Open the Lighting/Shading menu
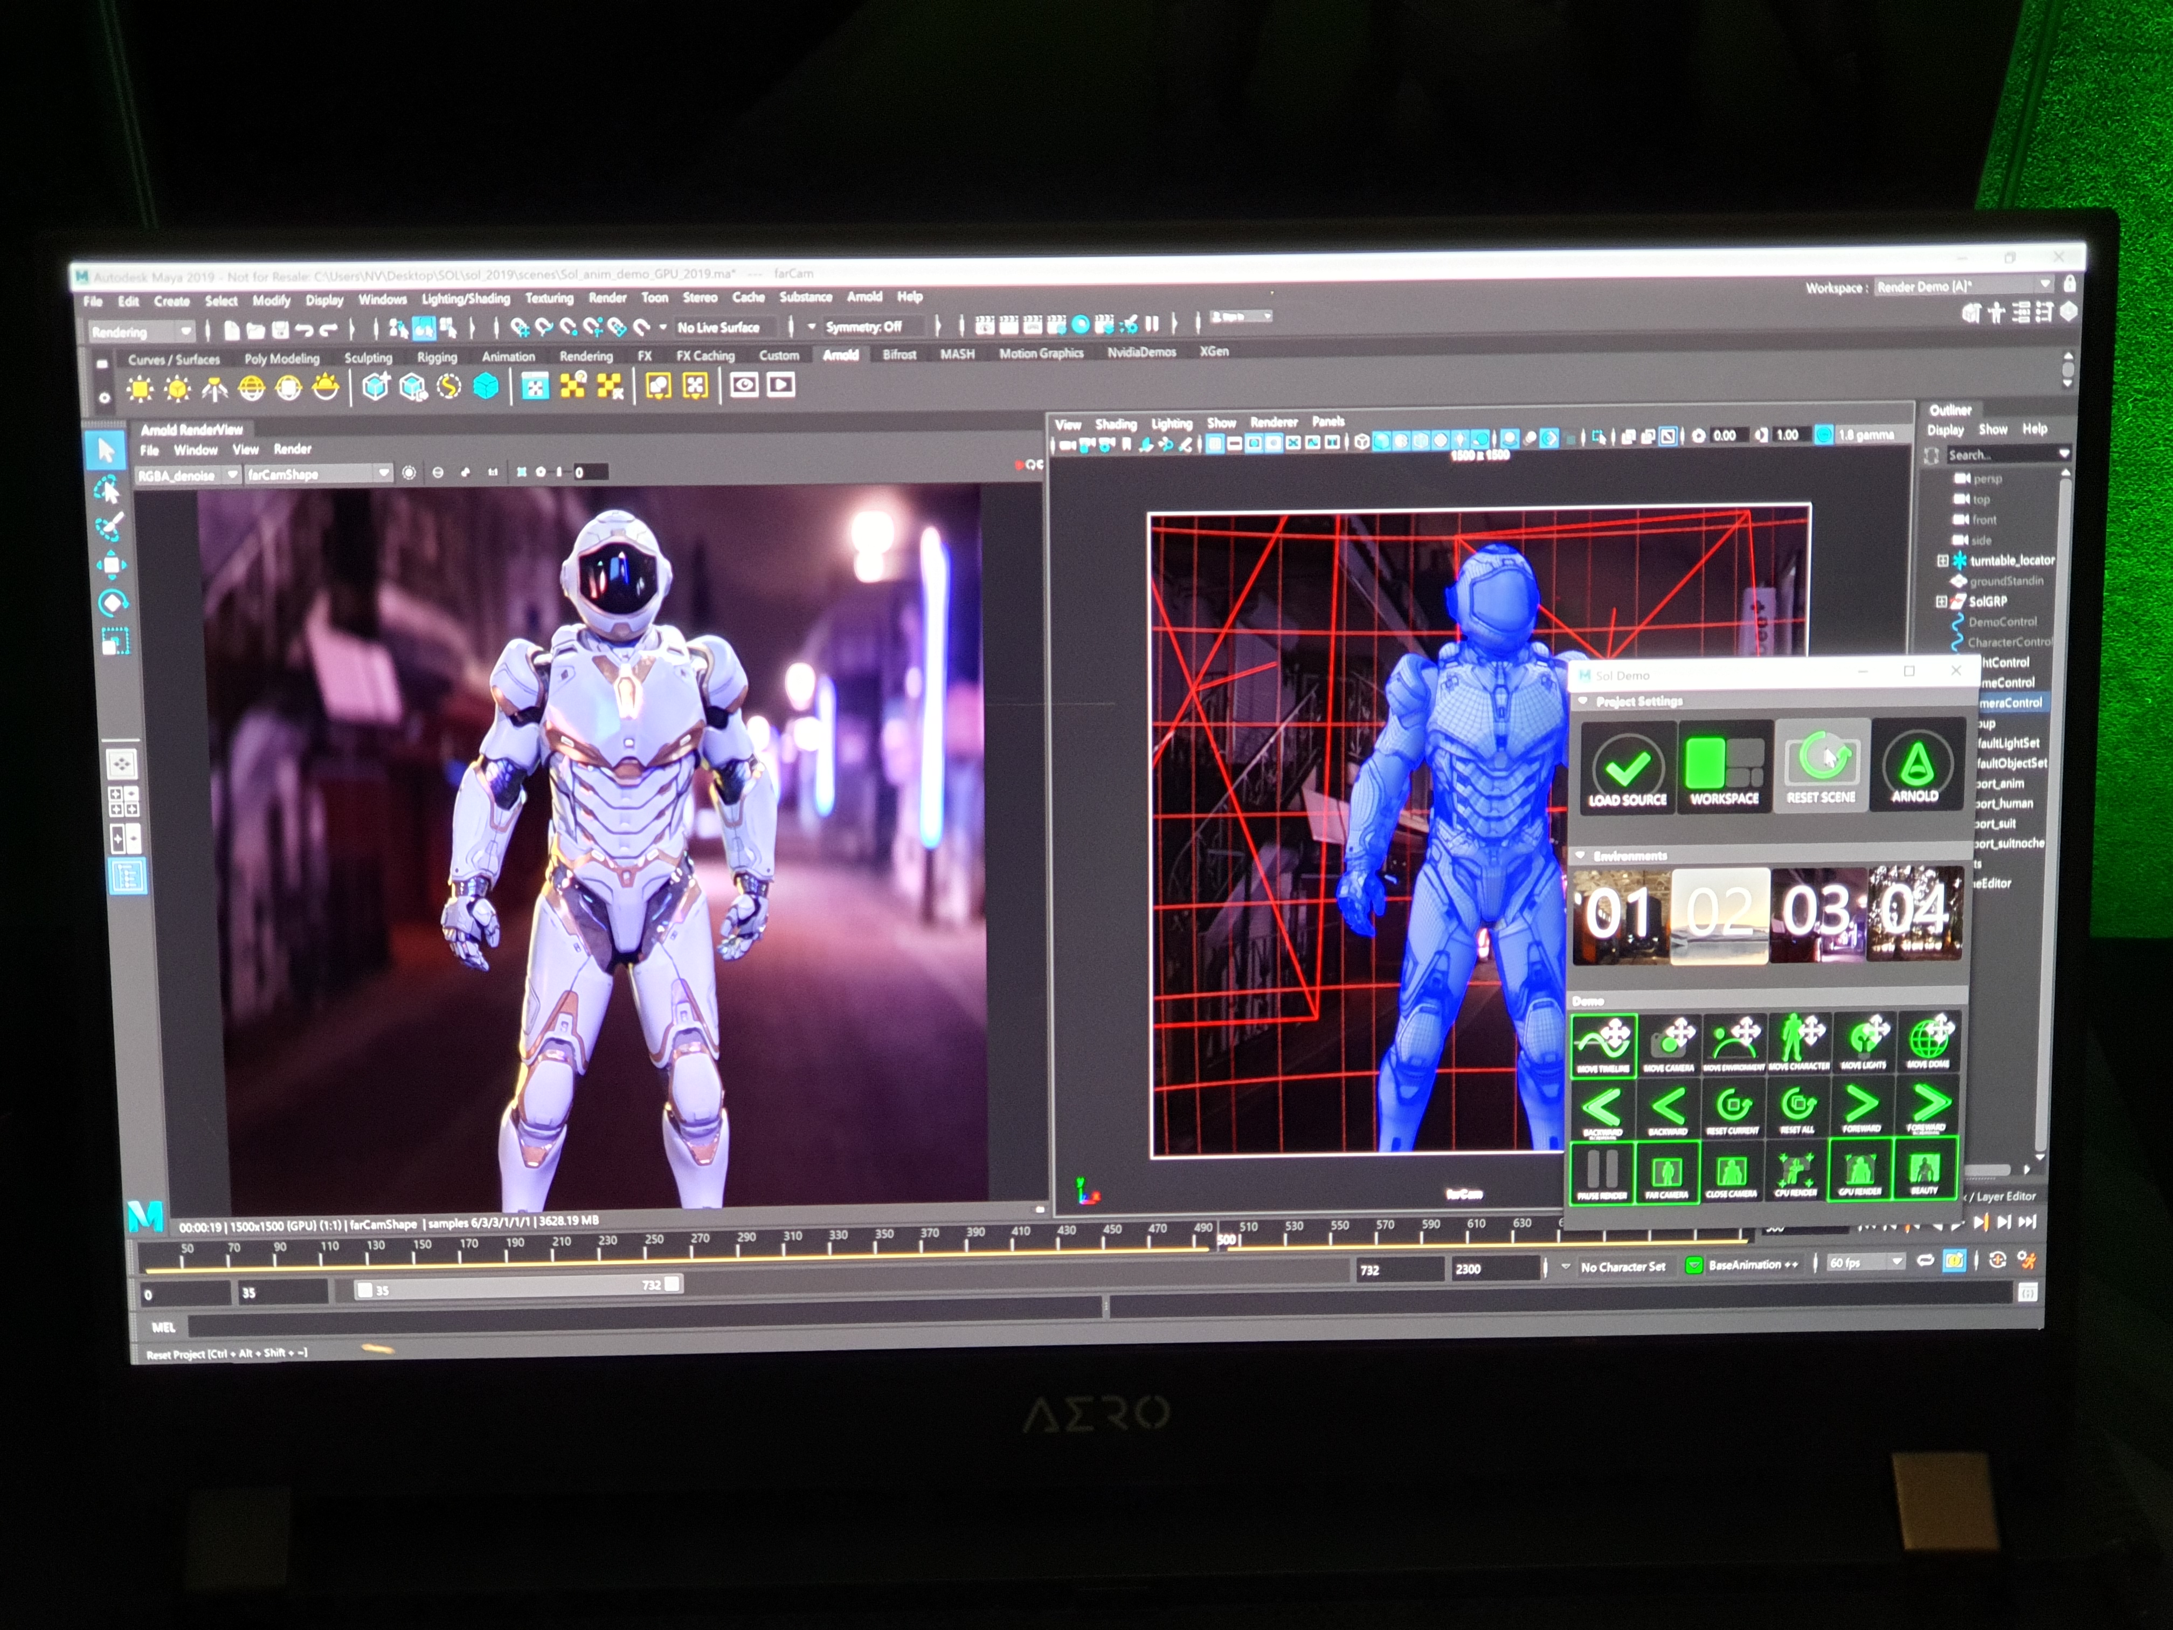This screenshot has width=2173, height=1630. (466, 299)
